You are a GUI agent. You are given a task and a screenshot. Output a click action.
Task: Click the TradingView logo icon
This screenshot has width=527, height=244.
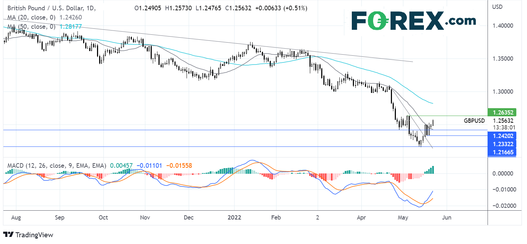[x=8, y=235]
